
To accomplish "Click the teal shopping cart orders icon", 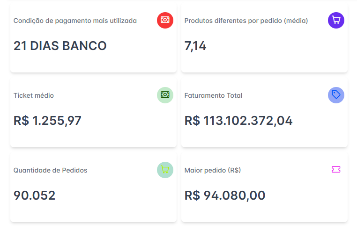I will (165, 170).
